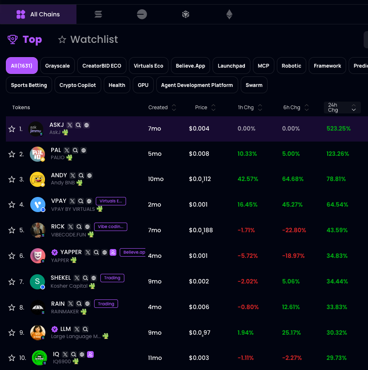Filter by Virtuals Eco category
368x370 pixels.
coord(148,66)
